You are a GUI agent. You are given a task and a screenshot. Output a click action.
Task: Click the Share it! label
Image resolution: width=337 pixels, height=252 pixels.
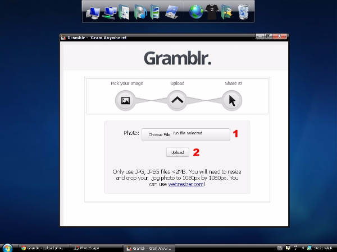tap(234, 83)
